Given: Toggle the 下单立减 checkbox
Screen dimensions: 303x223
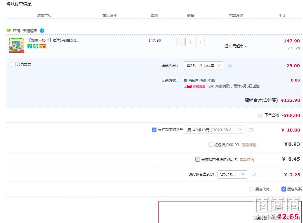Looking at the screenshot, I should [261, 115].
